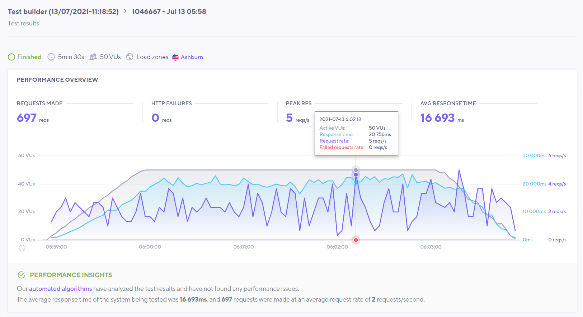Click the breadcrumb chevron arrow separator

125,11
